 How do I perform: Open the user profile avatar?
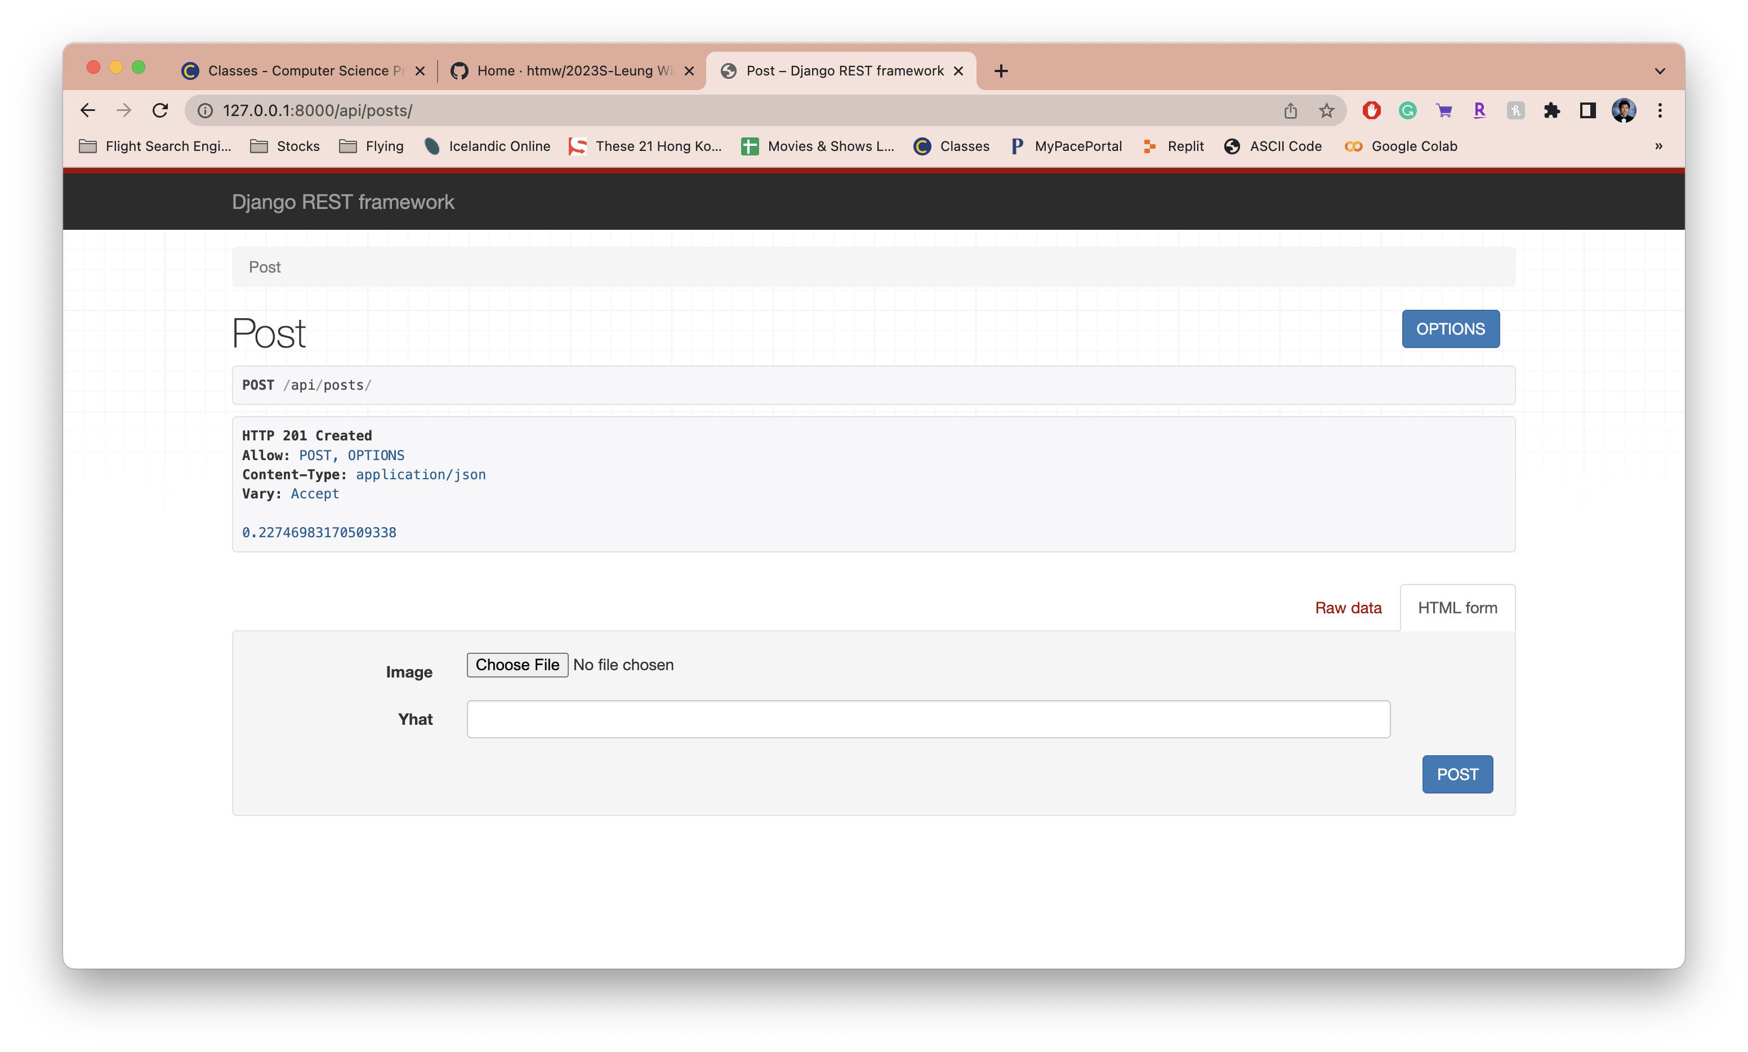(x=1623, y=110)
